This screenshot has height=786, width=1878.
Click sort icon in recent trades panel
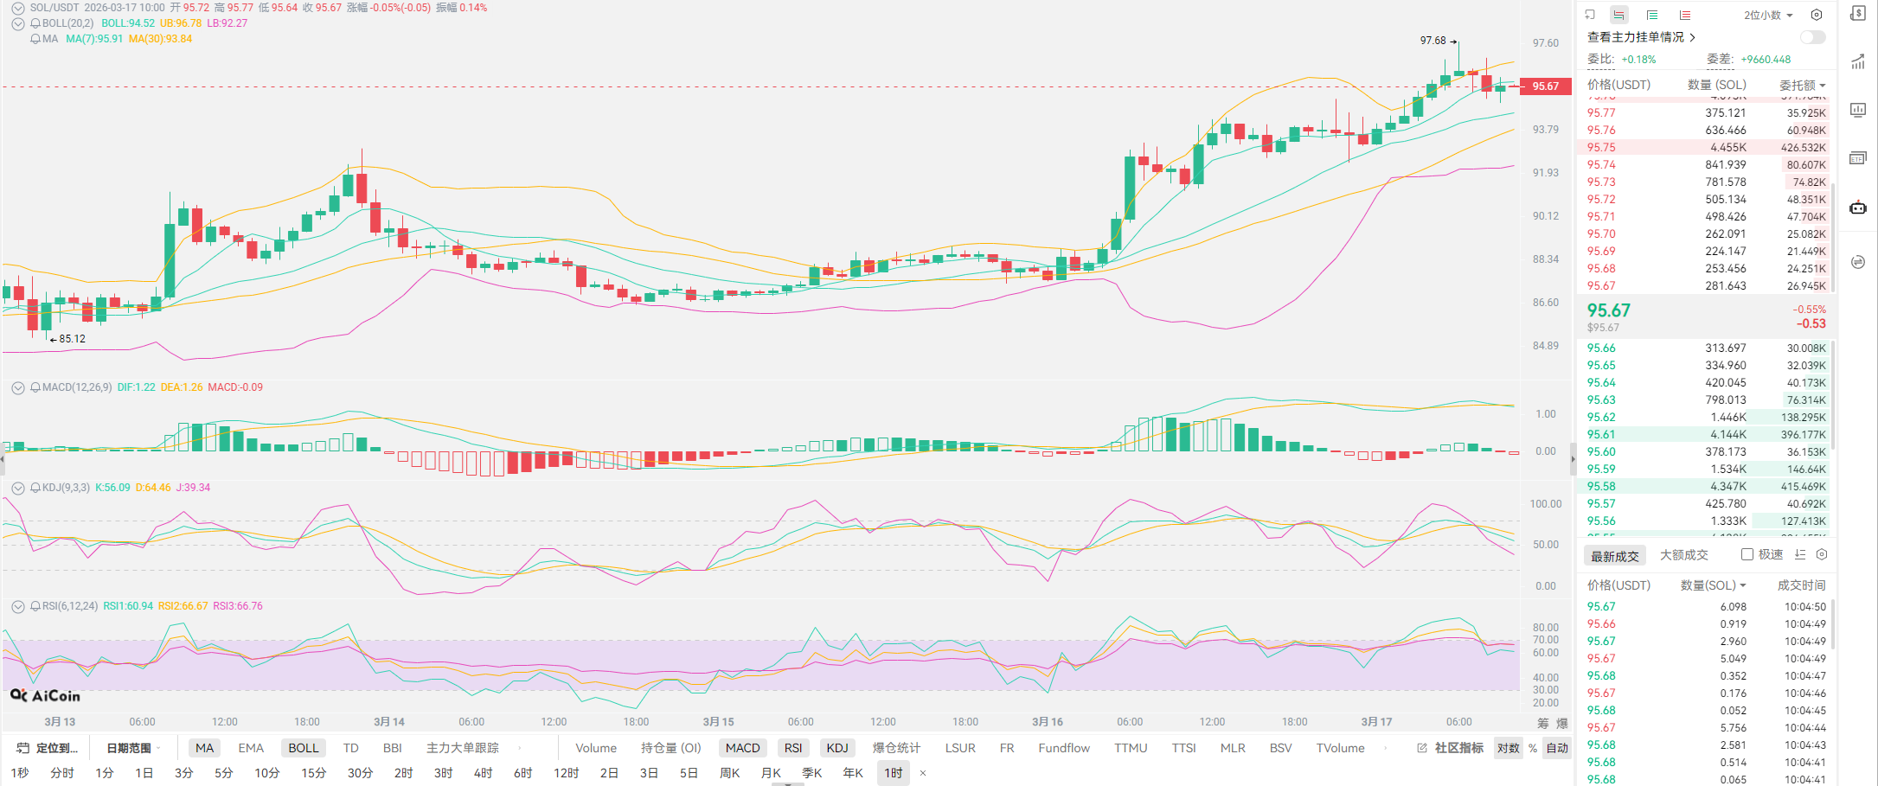pyautogui.click(x=1800, y=554)
